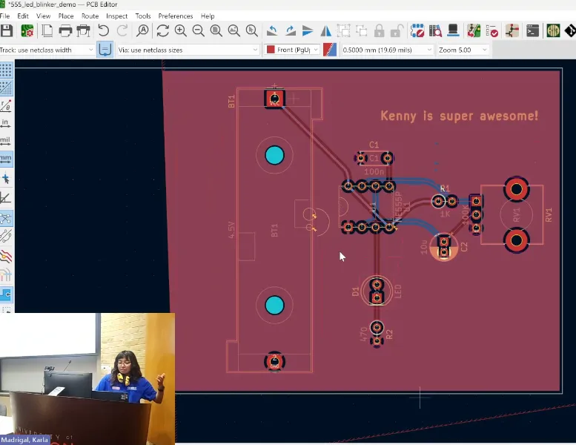Activate Zoom to Selection tool

251,31
